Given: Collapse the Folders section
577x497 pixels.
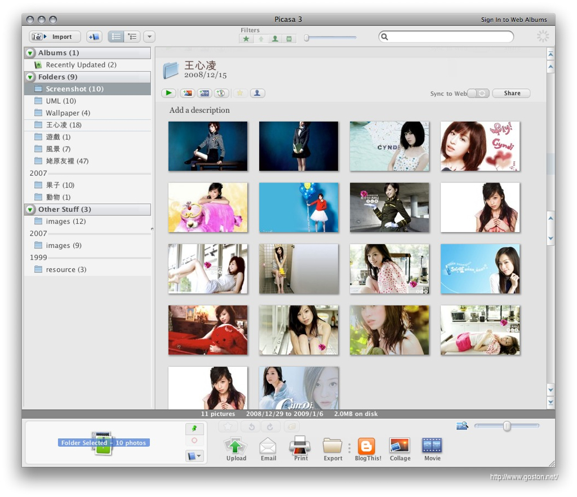Looking at the screenshot, I should click(x=30, y=77).
